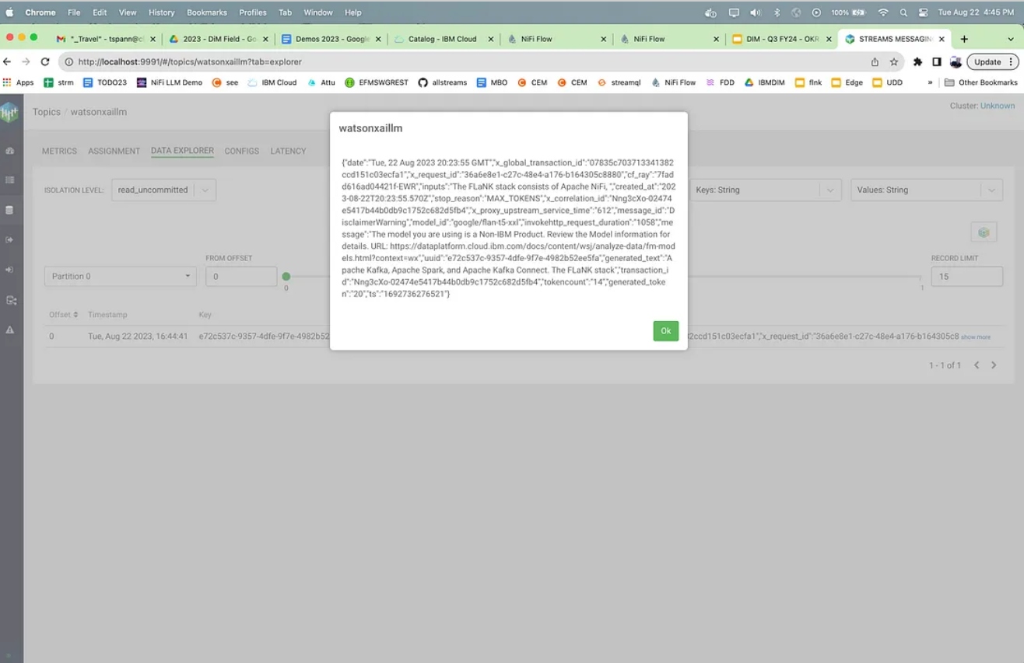
Task: Switch to the Configs tab
Action: (242, 151)
